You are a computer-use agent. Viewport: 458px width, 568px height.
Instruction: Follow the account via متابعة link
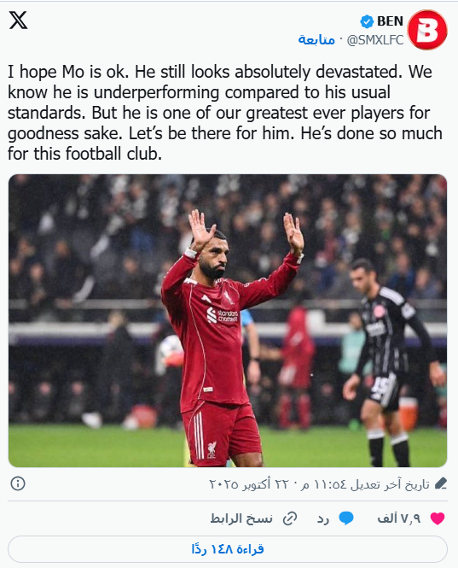click(316, 39)
